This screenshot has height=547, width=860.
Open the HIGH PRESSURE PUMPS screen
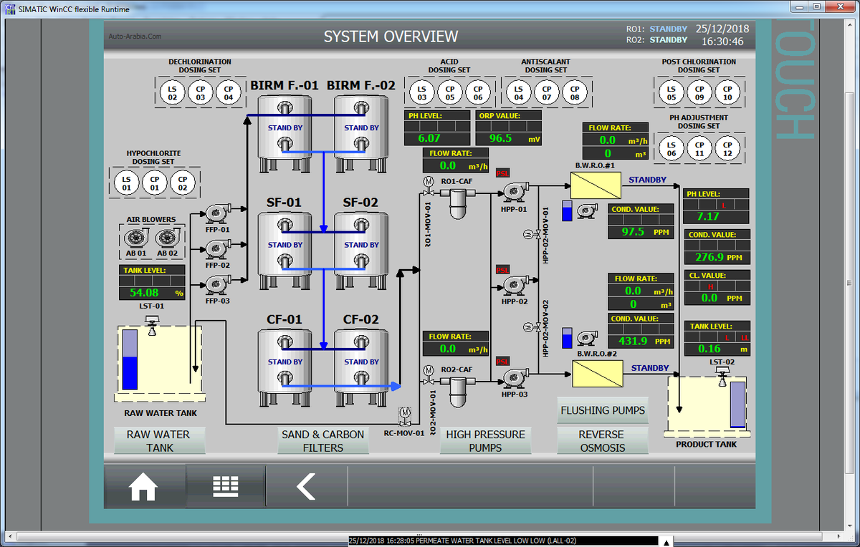(486, 441)
